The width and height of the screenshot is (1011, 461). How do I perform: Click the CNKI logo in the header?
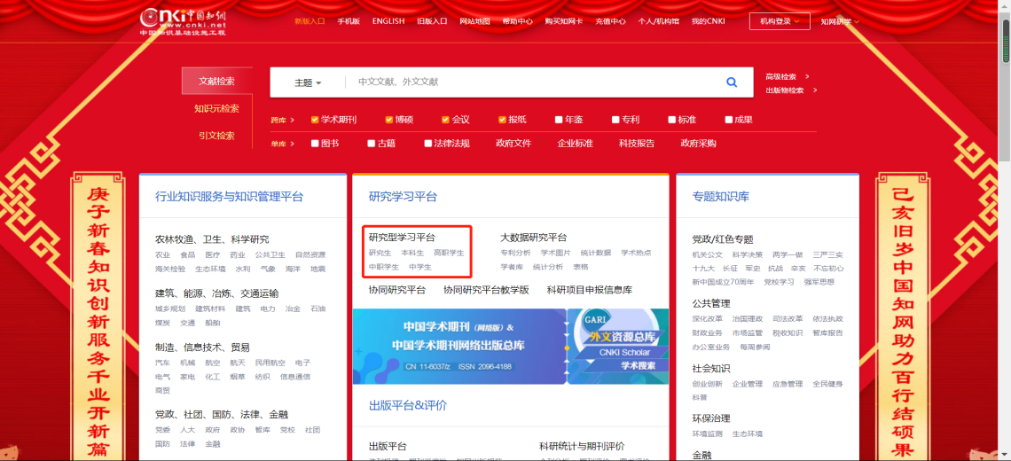pos(183,21)
